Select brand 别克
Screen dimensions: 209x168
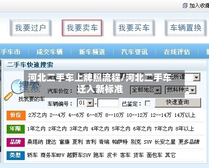(x=136, y=142)
